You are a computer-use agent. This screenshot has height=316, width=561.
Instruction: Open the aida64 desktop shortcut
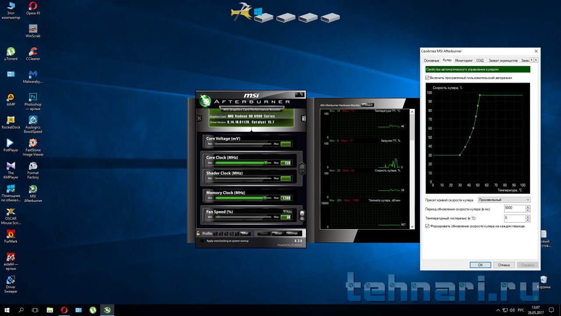pyautogui.click(x=11, y=261)
